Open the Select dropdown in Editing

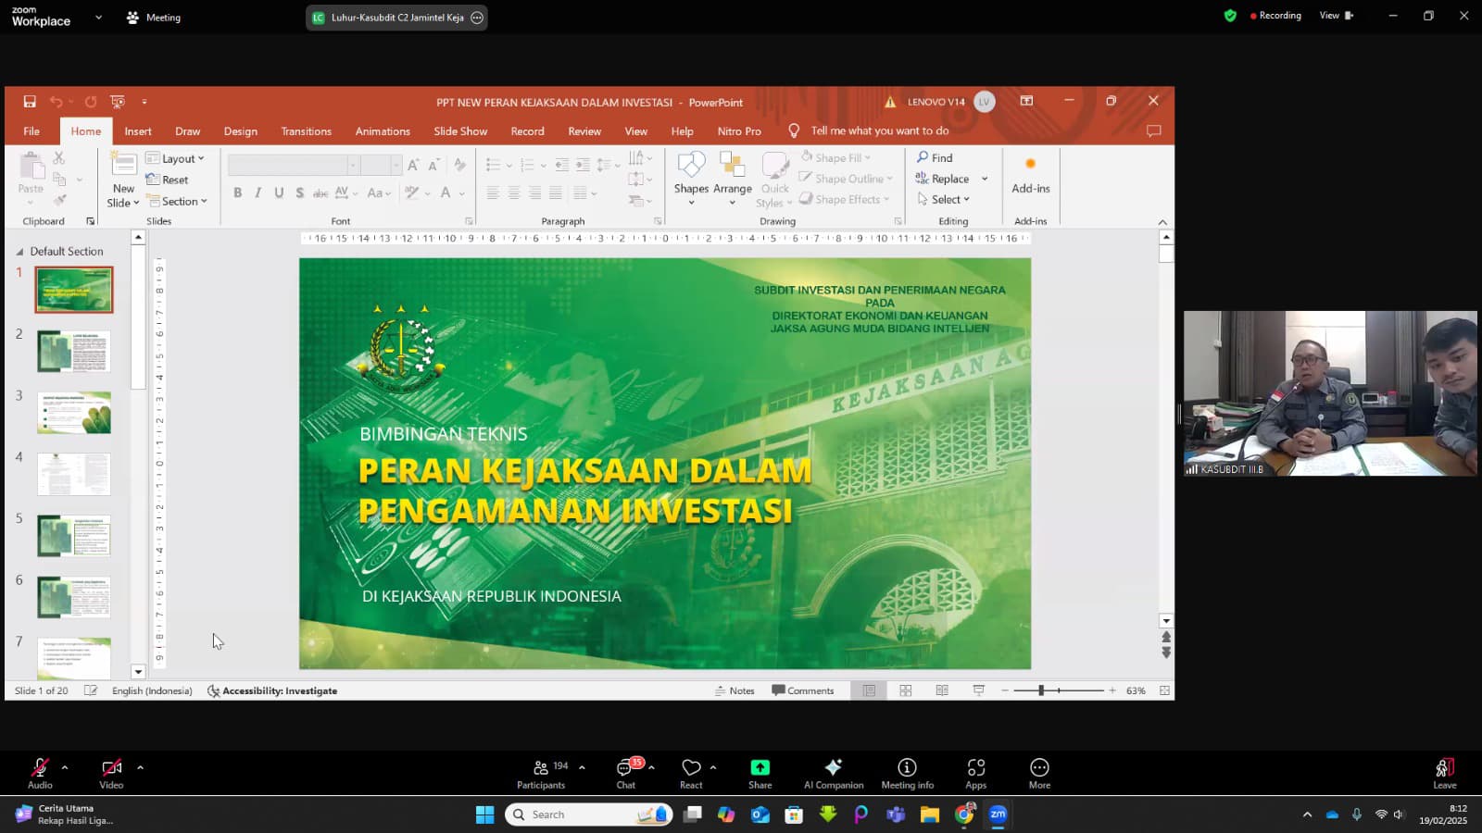[x=943, y=199]
